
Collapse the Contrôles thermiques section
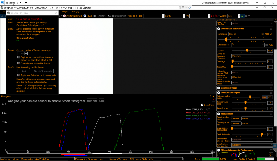point(219,93)
